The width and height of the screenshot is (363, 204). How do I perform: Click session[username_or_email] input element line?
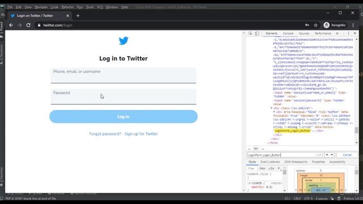tap(310, 95)
